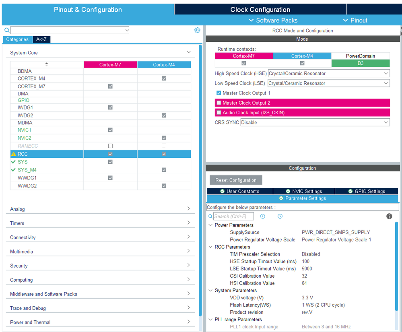Viewport: 402px width, 332px height.
Task: Open the Pinout menu
Action: pyautogui.click(x=355, y=20)
